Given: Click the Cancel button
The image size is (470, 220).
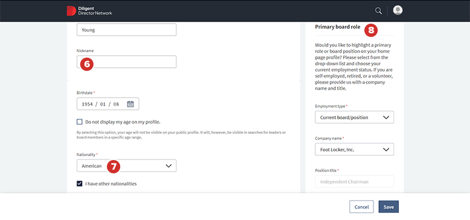Looking at the screenshot, I should click(361, 207).
